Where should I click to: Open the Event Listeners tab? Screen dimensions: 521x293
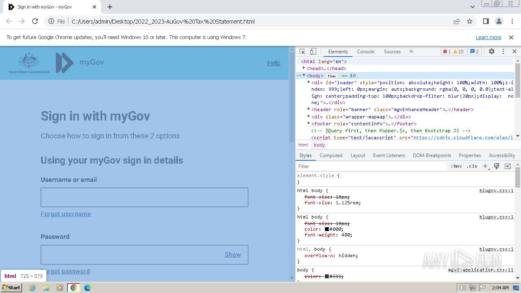coord(389,155)
